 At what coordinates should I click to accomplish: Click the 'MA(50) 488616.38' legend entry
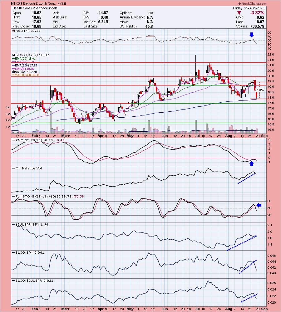point(27,75)
